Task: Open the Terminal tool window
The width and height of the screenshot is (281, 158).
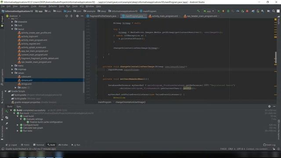Action: coord(39,145)
